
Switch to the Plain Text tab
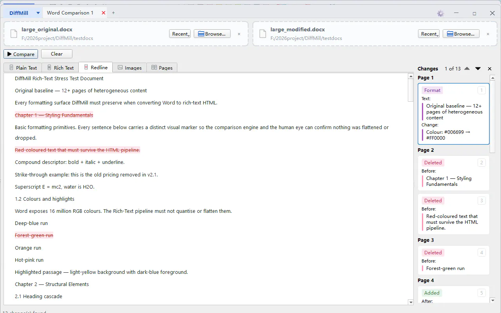(23, 68)
